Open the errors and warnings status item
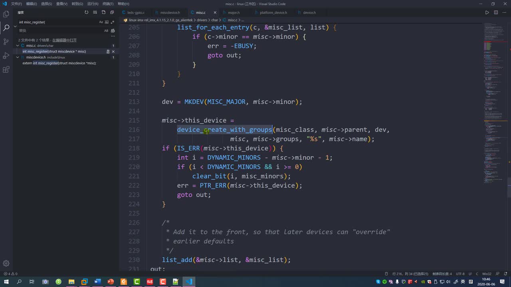The image size is (511, 287). tap(10, 274)
